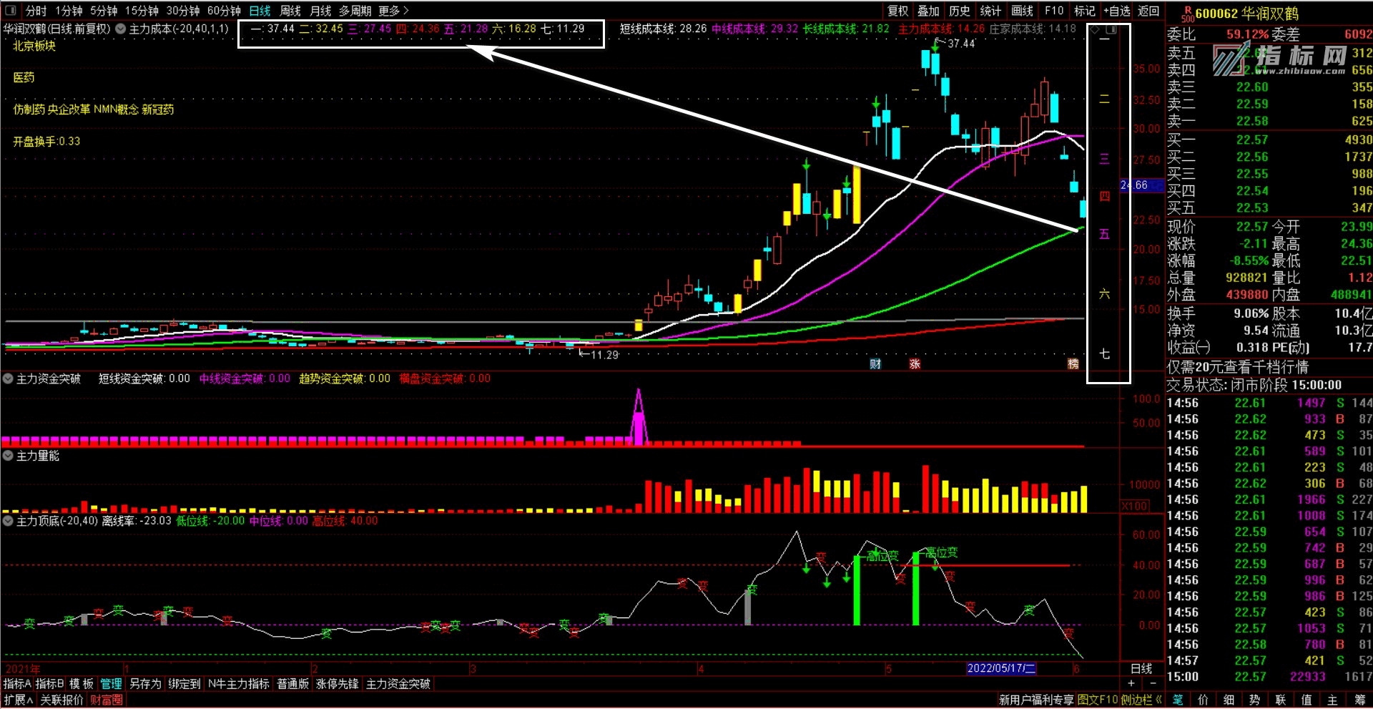
Task: Click the 复权 button
Action: (x=897, y=11)
